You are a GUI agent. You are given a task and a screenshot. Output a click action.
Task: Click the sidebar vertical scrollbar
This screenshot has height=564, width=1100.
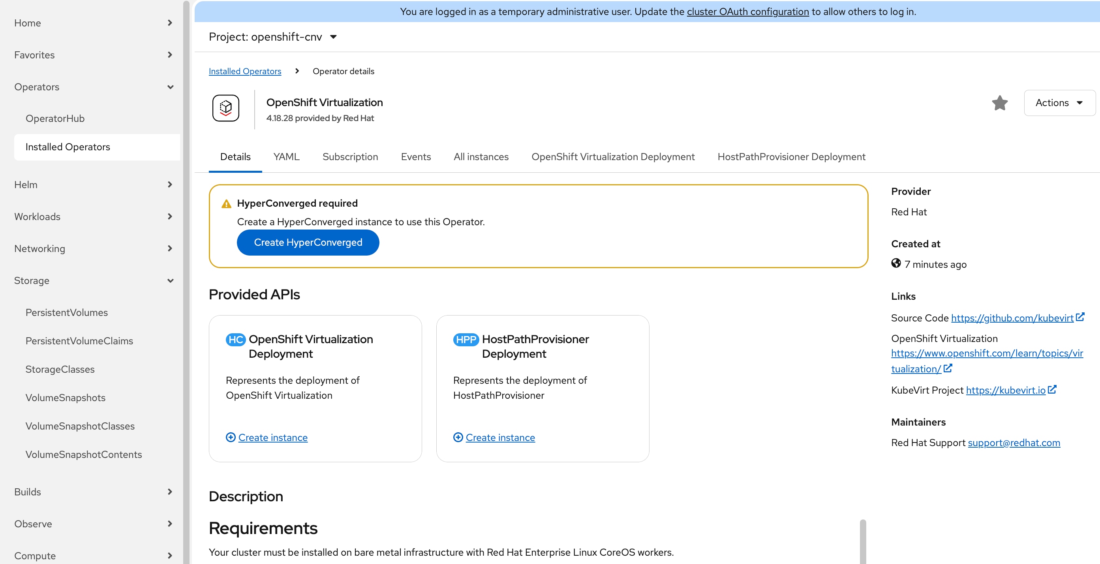pos(186,282)
